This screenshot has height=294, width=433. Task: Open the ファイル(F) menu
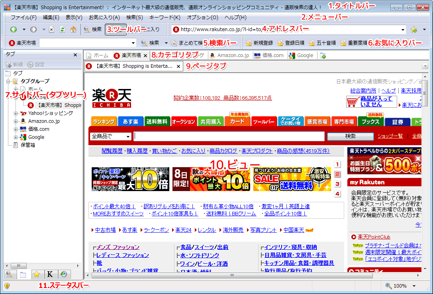24,18
